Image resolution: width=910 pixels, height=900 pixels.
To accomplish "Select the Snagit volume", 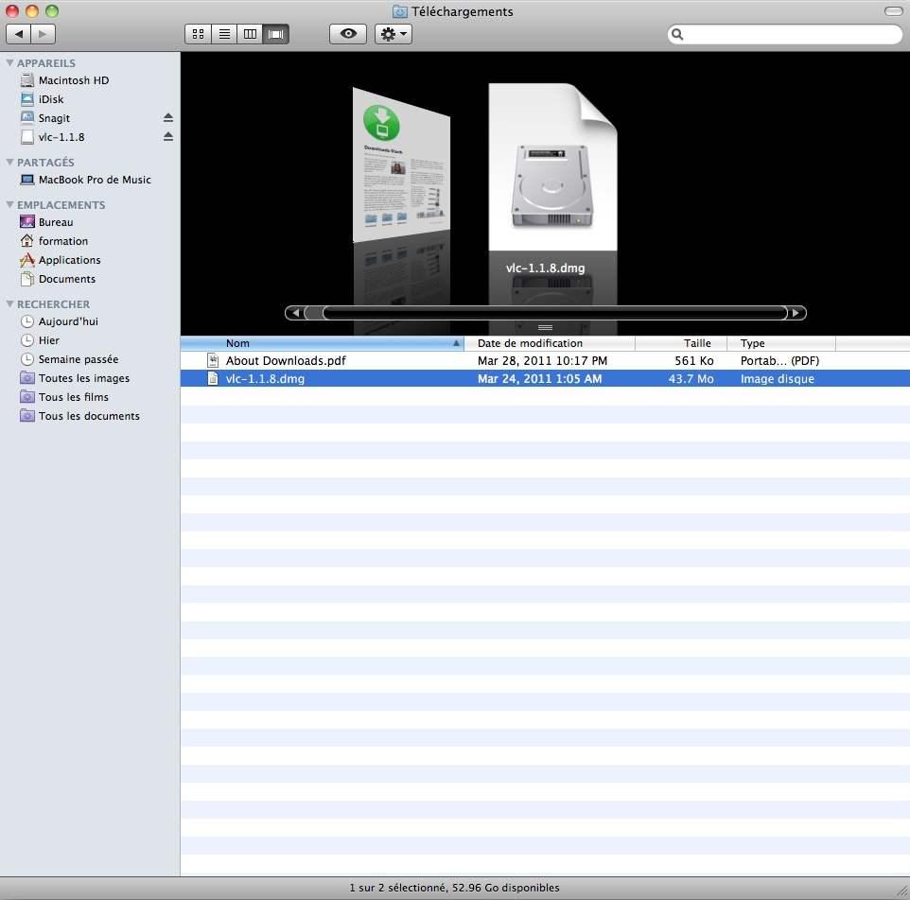I will [54, 118].
